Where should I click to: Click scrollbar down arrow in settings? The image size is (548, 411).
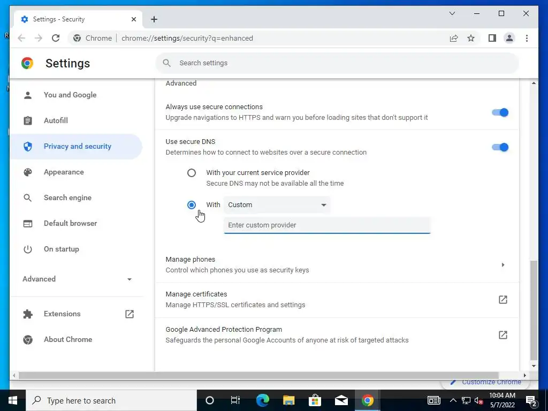[534, 366]
